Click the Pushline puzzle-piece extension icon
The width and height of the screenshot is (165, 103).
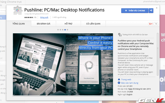tap(18, 11)
